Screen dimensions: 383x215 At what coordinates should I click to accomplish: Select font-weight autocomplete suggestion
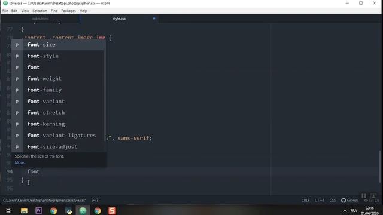[x=57, y=78]
